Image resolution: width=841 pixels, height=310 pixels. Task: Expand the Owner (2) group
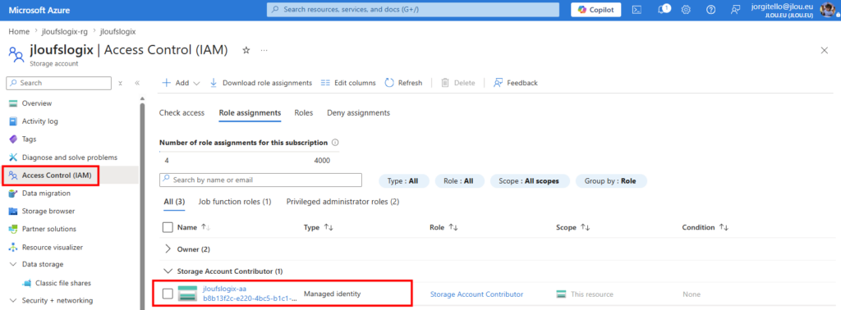[168, 249]
